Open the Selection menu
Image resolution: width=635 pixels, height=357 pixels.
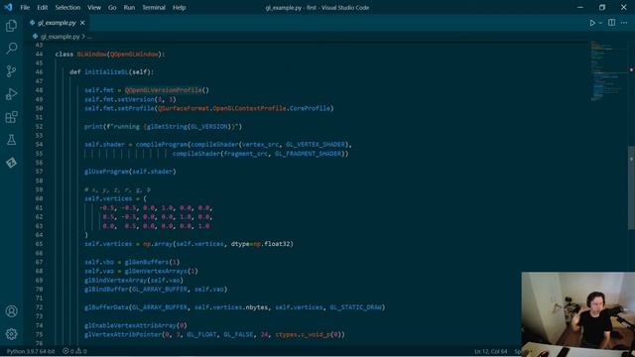pyautogui.click(x=67, y=7)
